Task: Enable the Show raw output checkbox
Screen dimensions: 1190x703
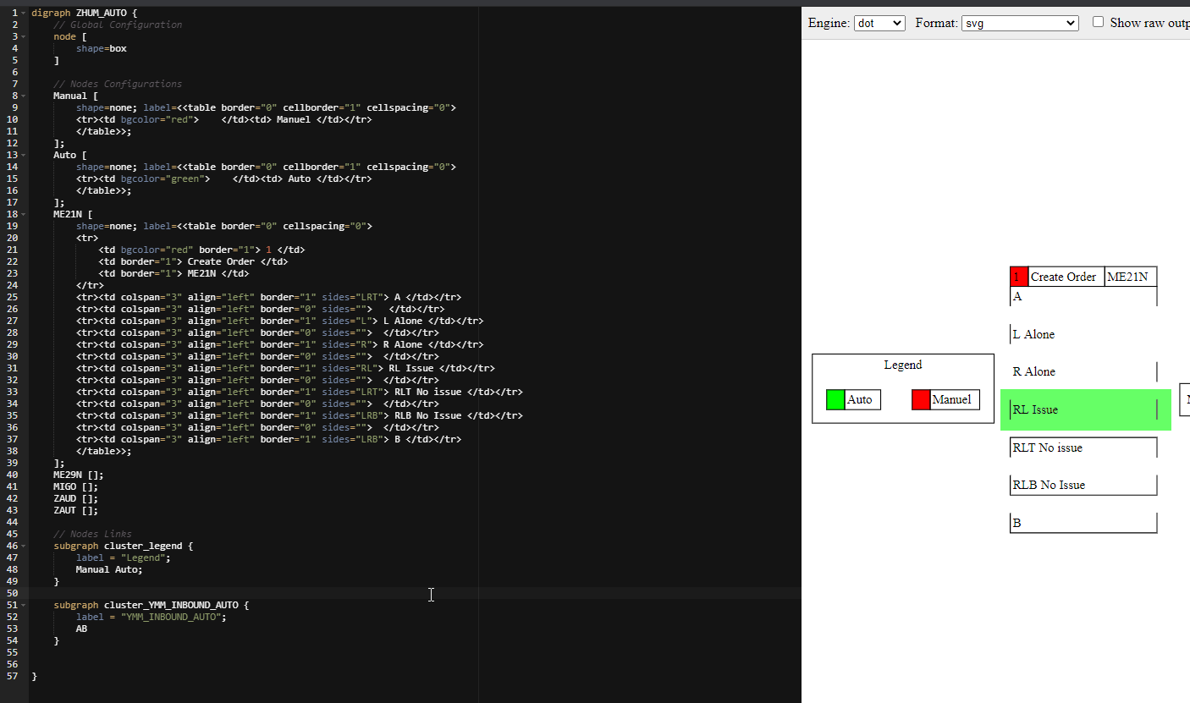Action: pos(1098,22)
